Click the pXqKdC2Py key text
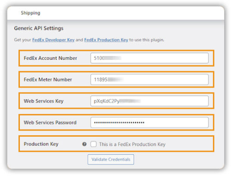Screen dimensions: 231x176 click(107, 101)
